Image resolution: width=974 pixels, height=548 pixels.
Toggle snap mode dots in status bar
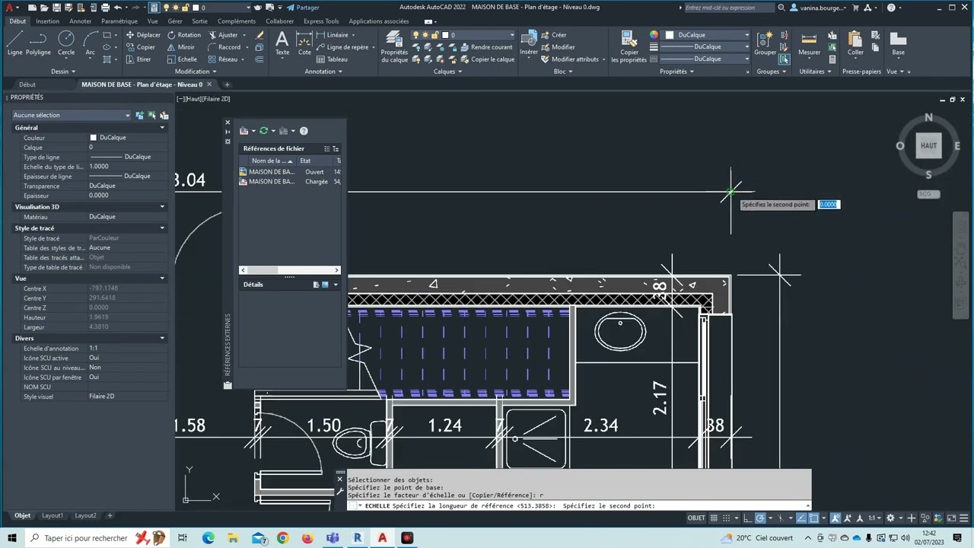(x=728, y=518)
